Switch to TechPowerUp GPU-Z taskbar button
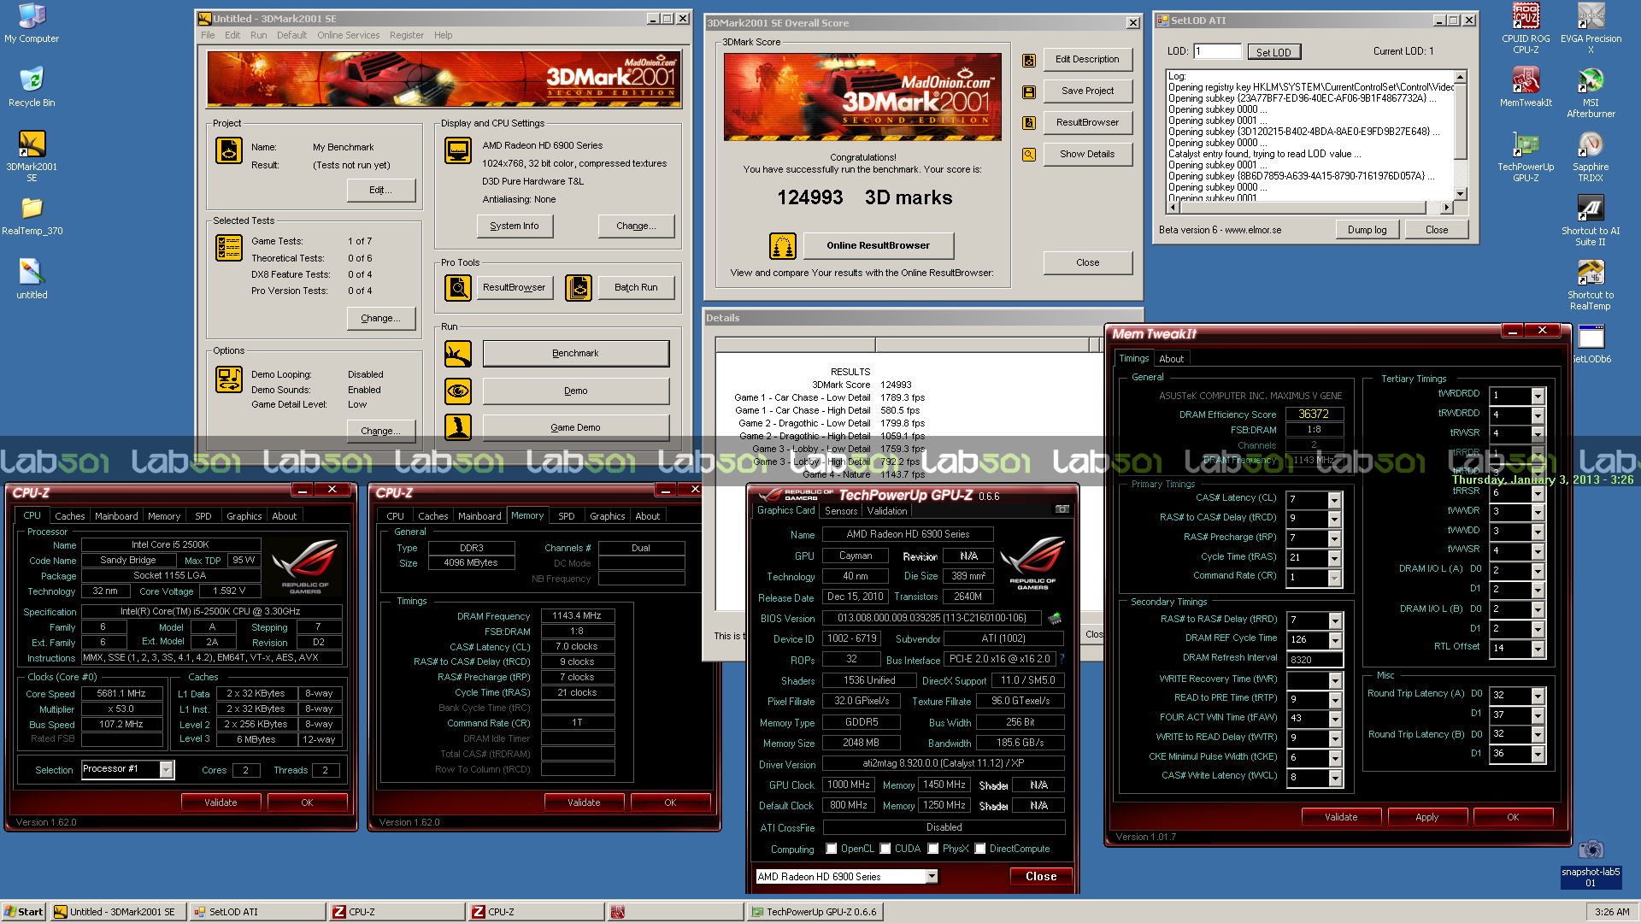 pyautogui.click(x=815, y=912)
